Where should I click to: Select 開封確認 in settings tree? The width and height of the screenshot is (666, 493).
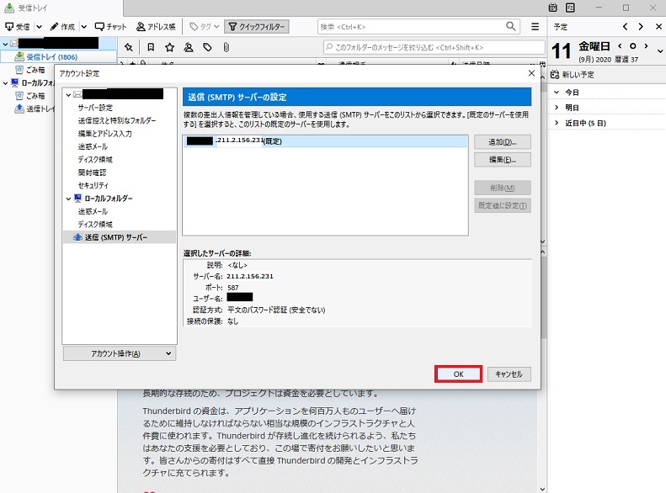(92, 172)
